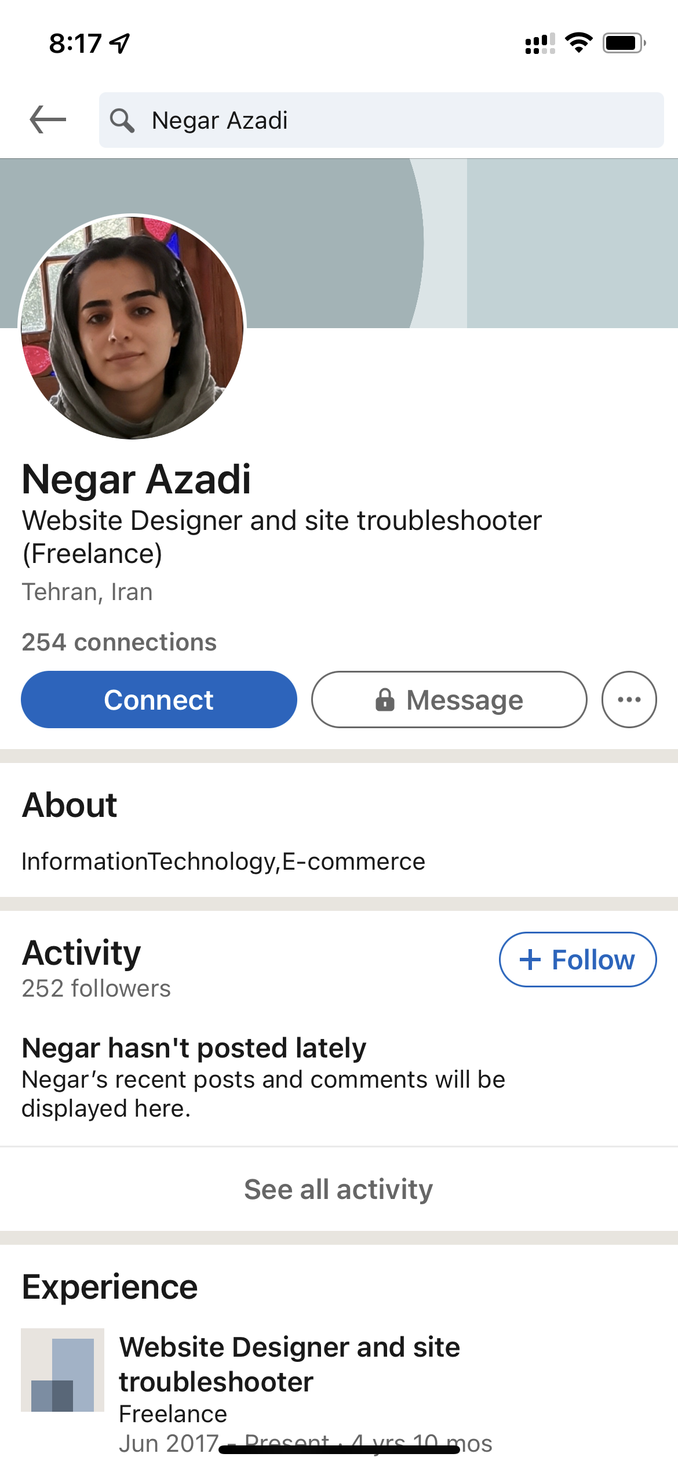
Task: Follow Negar's activity
Action: click(x=578, y=960)
